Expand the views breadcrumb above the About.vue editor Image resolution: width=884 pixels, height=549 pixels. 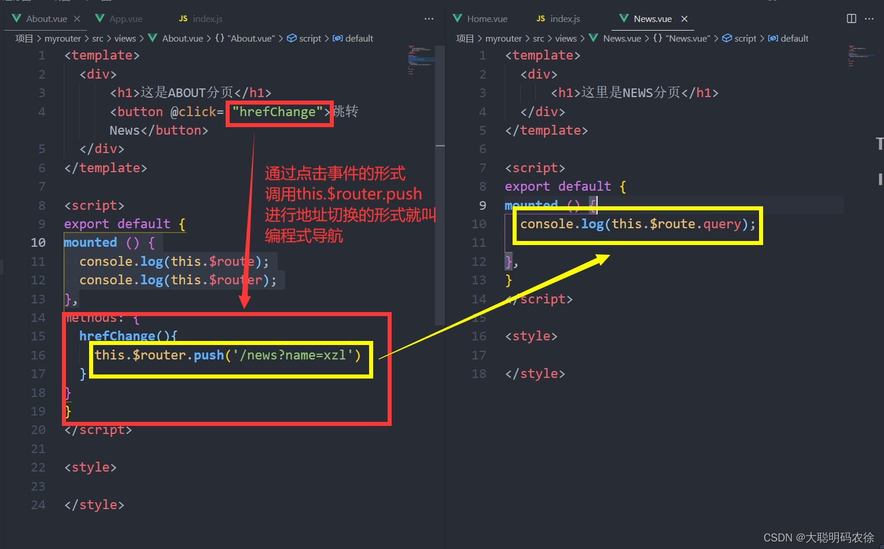(125, 38)
